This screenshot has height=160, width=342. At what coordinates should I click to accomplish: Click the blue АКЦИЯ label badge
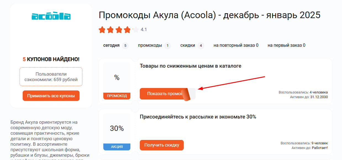coord(117,147)
